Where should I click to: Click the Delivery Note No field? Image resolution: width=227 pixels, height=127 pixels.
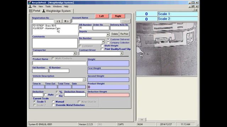click(x=120, y=28)
